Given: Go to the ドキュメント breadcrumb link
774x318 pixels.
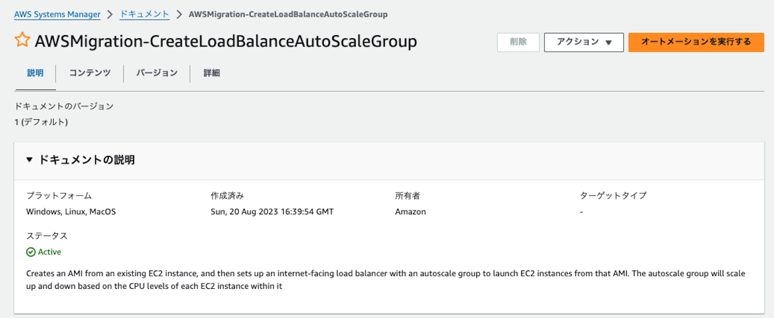Looking at the screenshot, I should (x=145, y=15).
